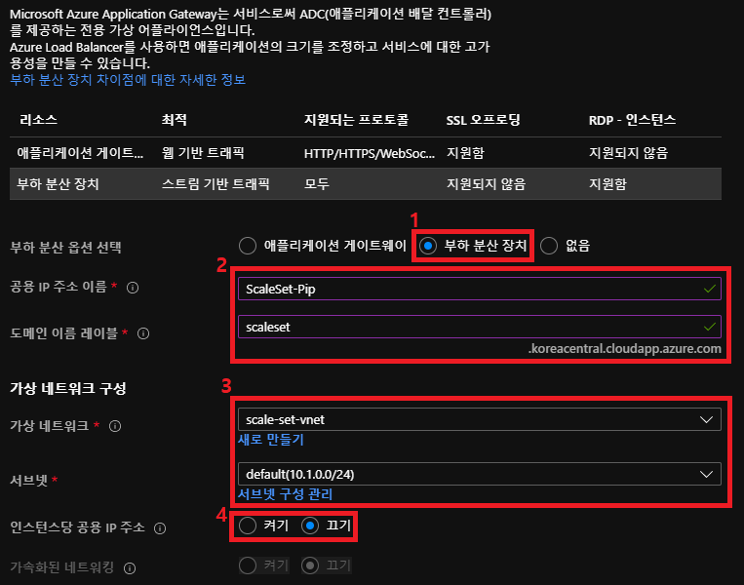Expand the scale-set-vnet virtual network dropdown
This screenshot has height=585, width=744.
click(479, 419)
